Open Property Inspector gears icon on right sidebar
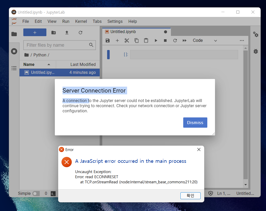The image size is (266, 211). coord(256,34)
